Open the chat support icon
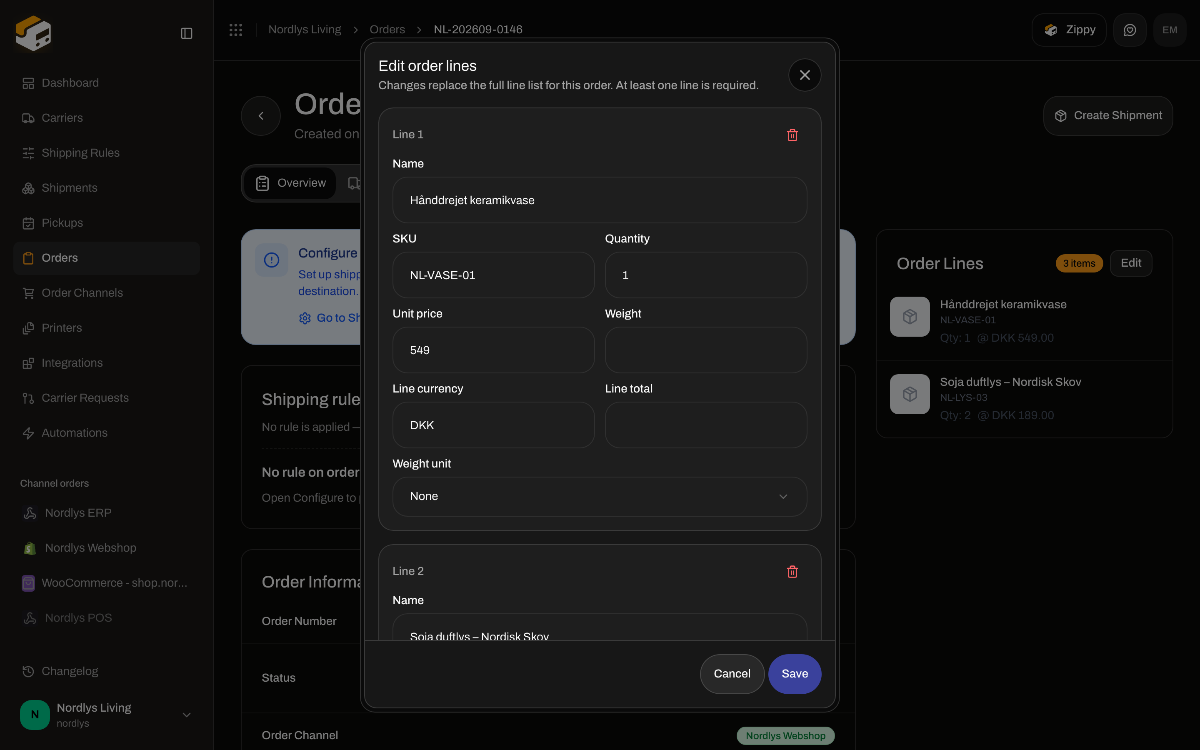This screenshot has width=1200, height=750. (1130, 30)
